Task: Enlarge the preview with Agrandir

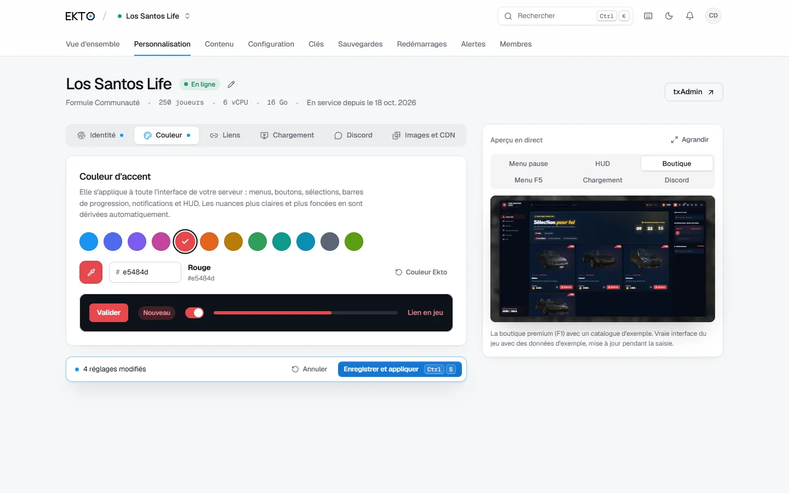Action: (x=690, y=140)
